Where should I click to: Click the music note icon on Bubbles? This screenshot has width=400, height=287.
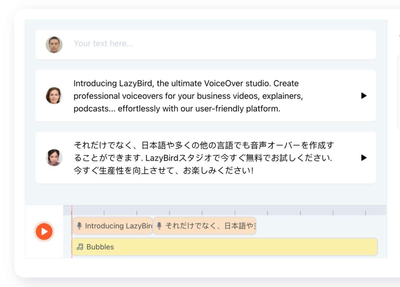(80, 247)
